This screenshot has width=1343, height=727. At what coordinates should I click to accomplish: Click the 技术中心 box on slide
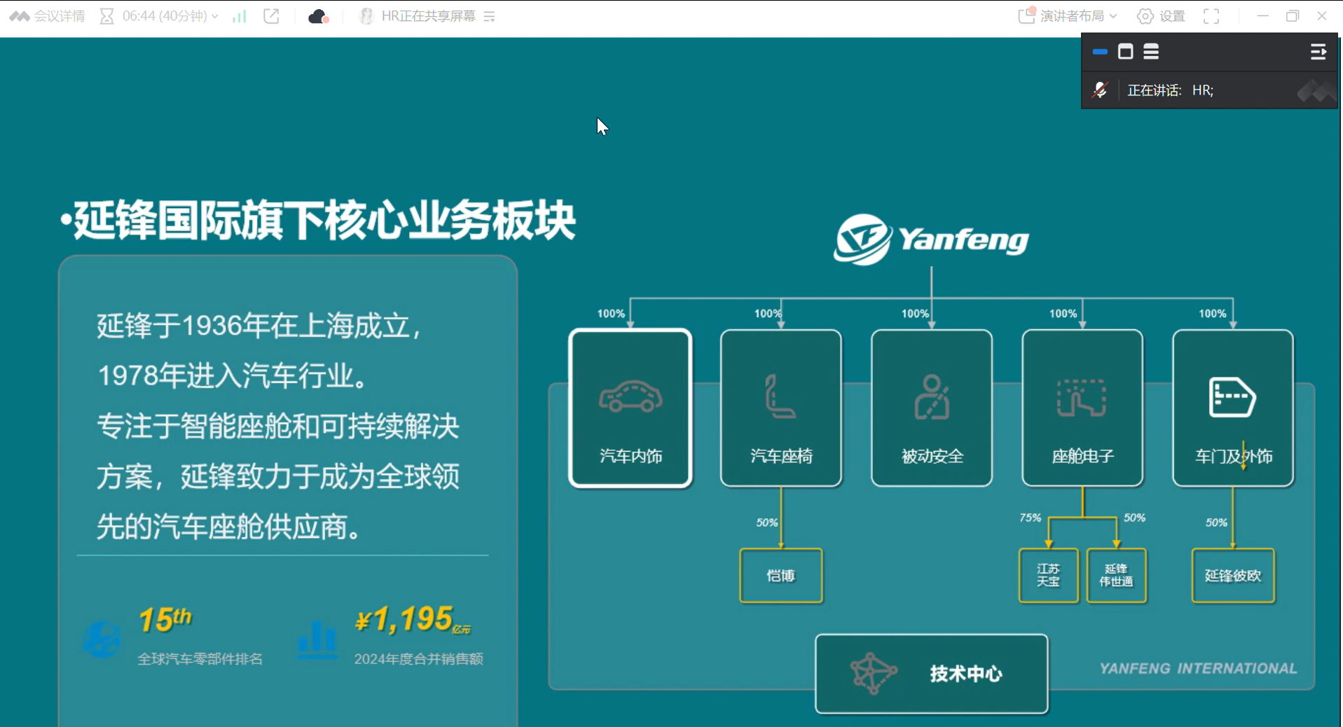click(x=931, y=673)
